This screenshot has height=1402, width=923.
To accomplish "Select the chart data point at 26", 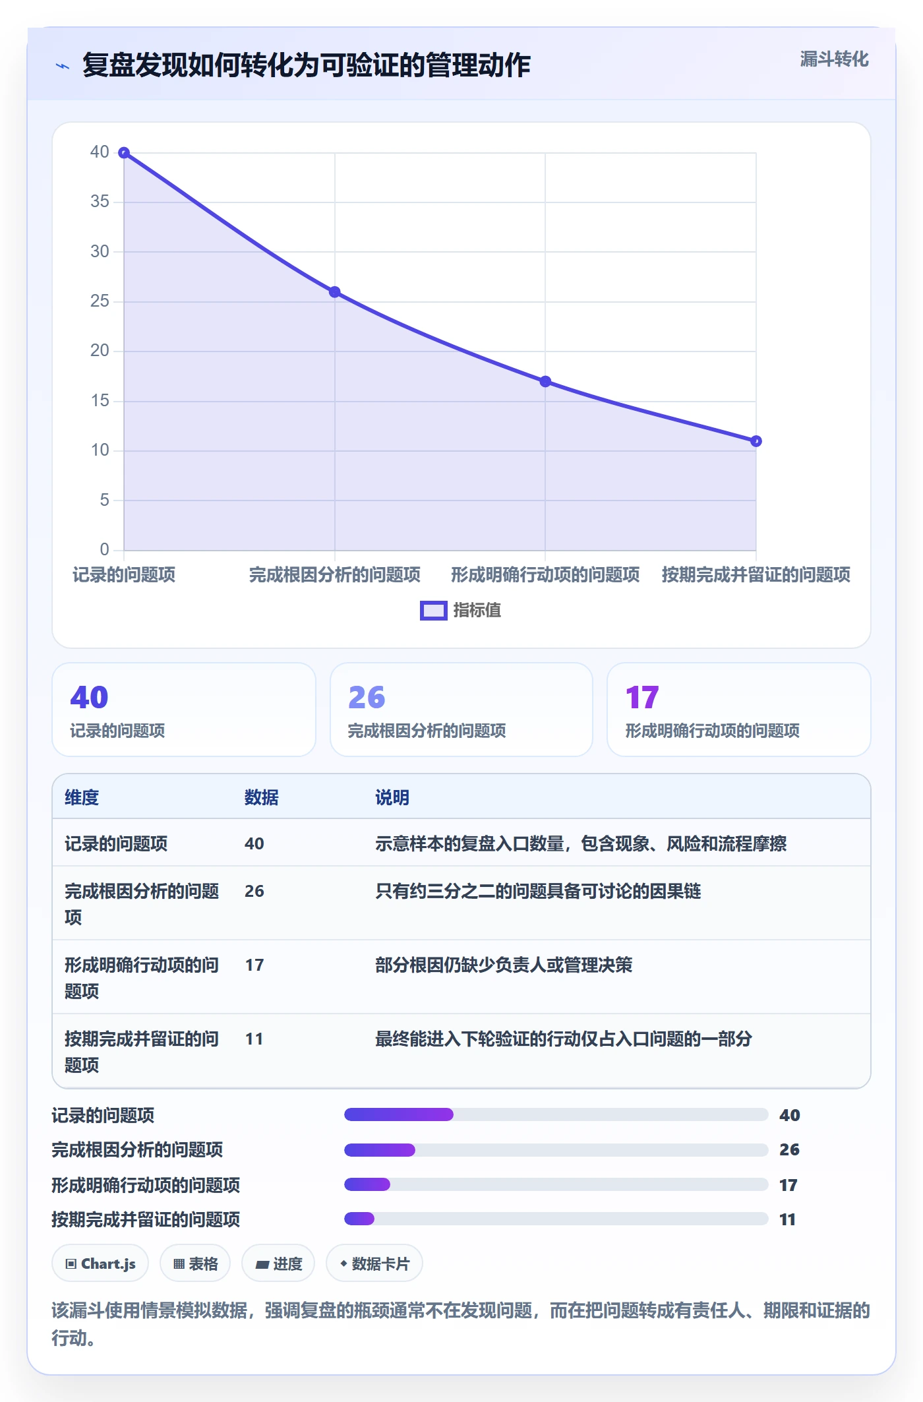I will tap(335, 292).
